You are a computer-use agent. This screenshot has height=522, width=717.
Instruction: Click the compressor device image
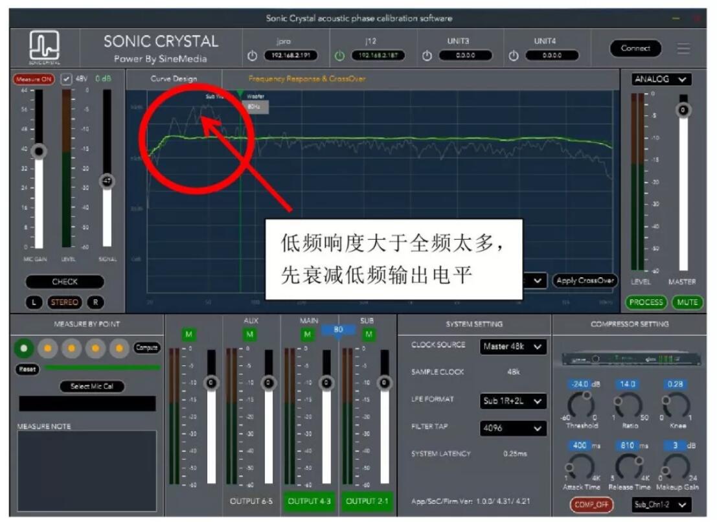coord(631,359)
